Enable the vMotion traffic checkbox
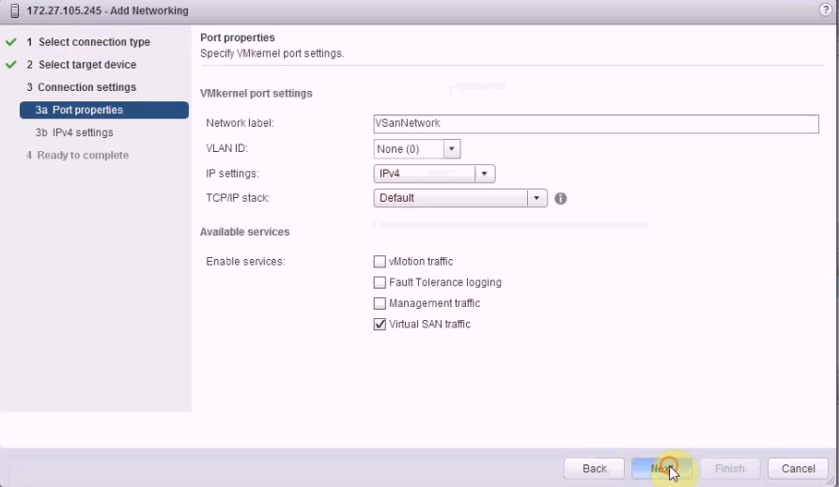The image size is (839, 487). tap(381, 262)
